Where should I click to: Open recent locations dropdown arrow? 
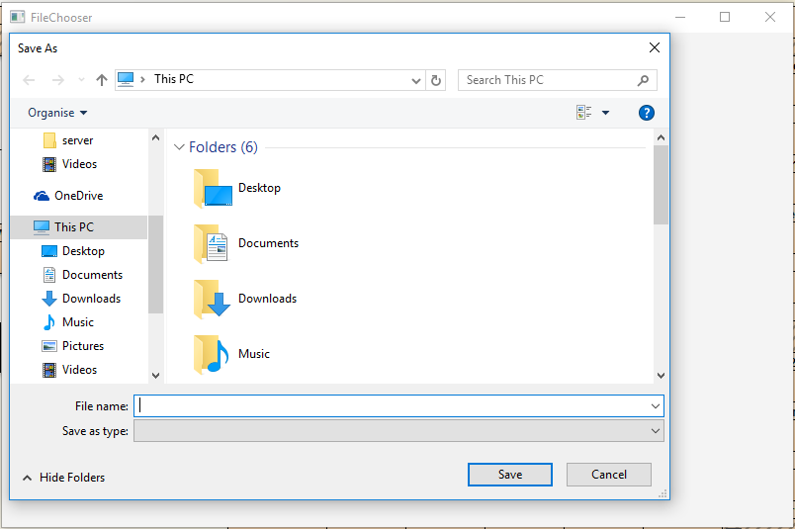click(x=81, y=80)
